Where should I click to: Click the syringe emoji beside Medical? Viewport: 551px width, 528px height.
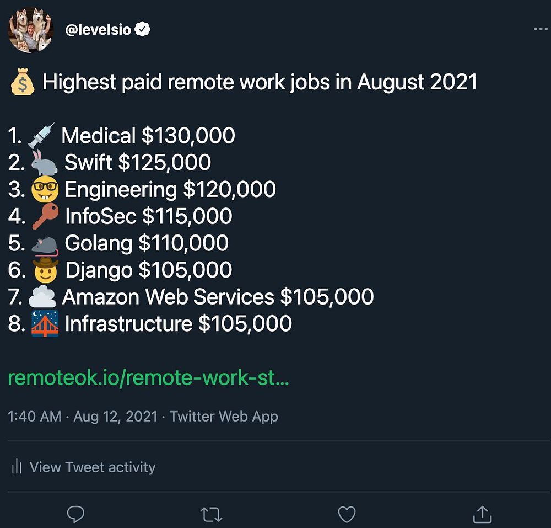[x=42, y=136]
